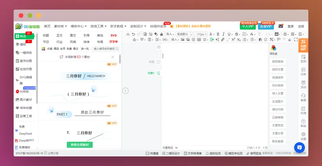Go to 首页 in navigation

tap(47, 26)
